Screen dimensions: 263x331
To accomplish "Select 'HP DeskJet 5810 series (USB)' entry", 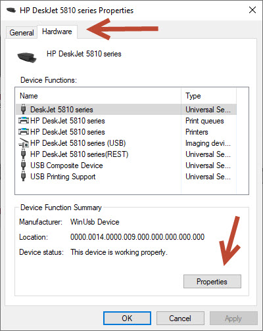I will 126,143.
